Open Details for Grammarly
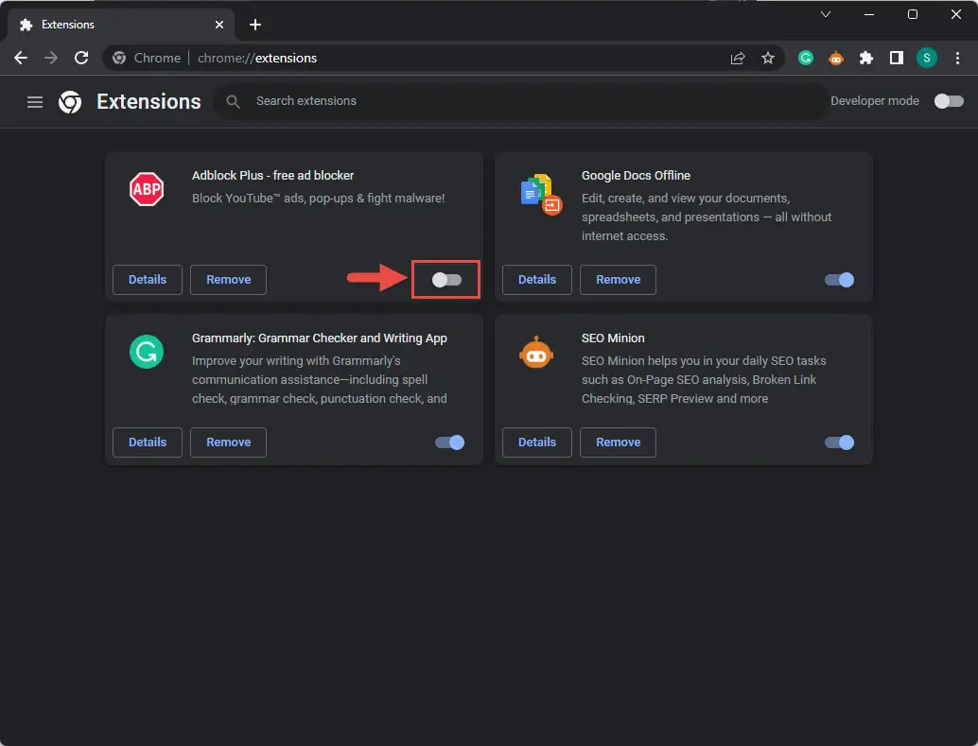978x746 pixels. click(148, 442)
